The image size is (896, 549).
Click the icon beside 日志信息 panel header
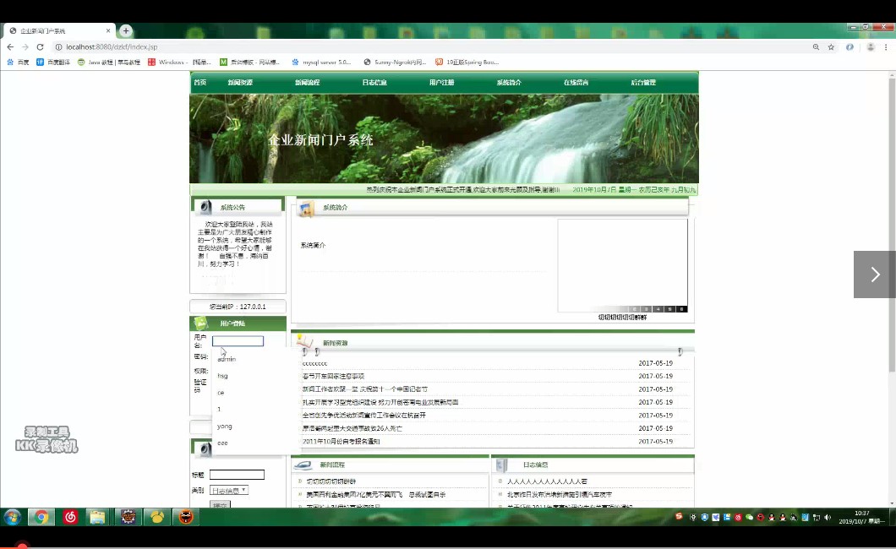pos(502,465)
